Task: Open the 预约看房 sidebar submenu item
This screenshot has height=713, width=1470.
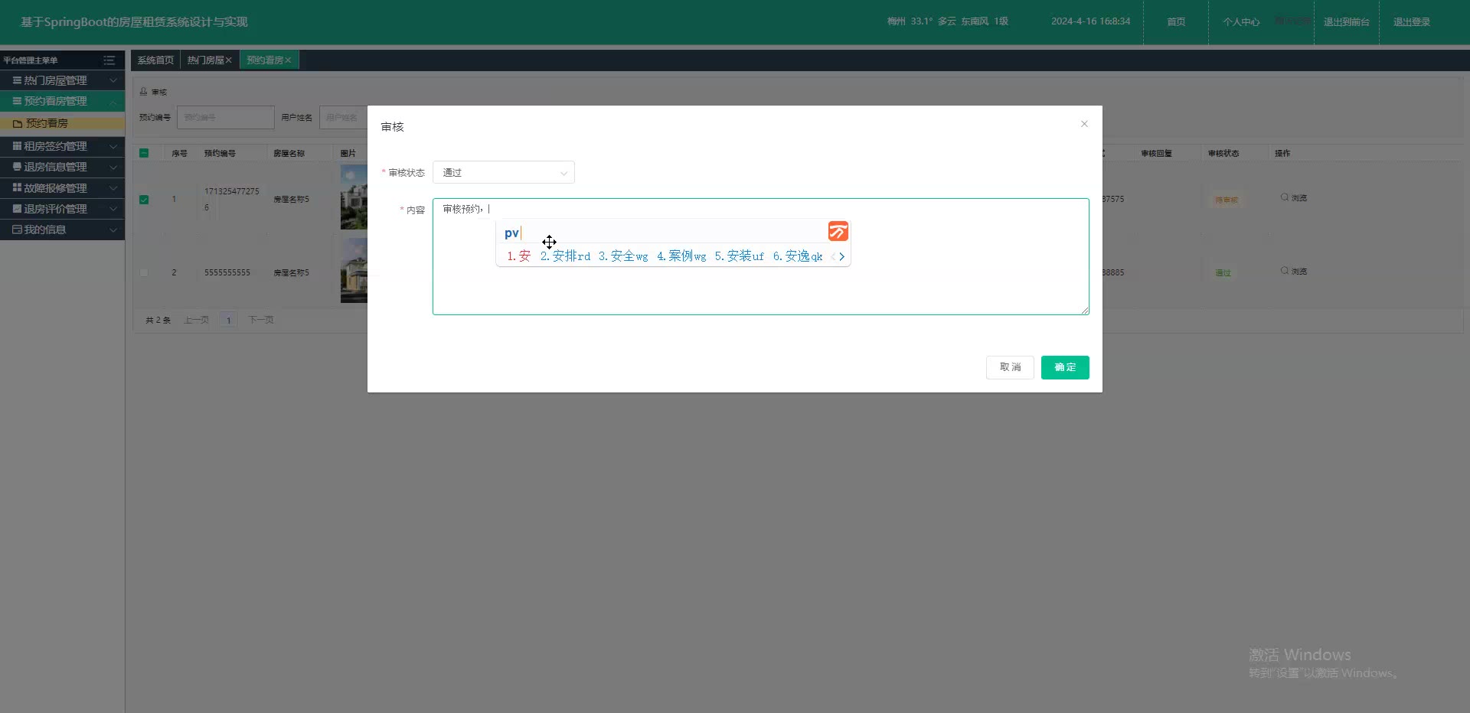Action: click(x=62, y=123)
